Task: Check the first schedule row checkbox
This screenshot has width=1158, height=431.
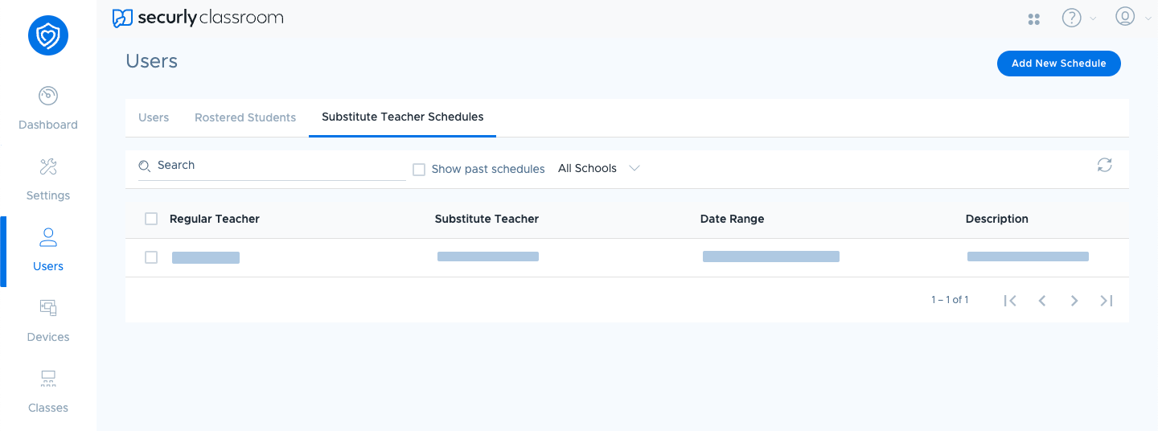Action: coord(151,257)
